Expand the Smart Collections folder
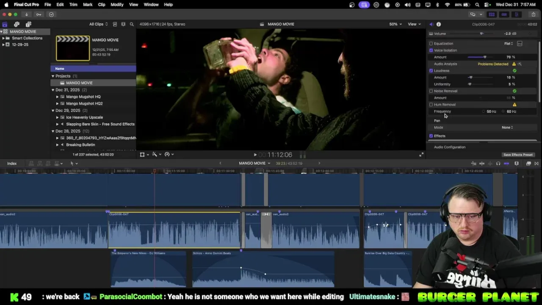This screenshot has width=542, height=305. click(x=3, y=38)
